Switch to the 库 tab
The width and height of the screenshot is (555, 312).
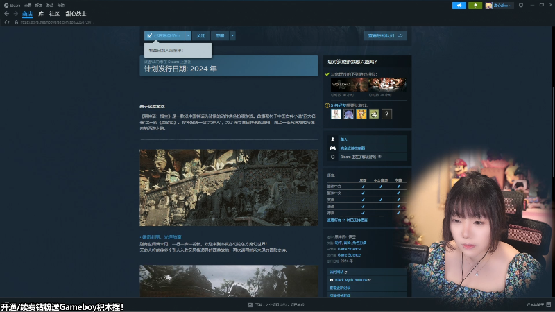[x=41, y=14]
